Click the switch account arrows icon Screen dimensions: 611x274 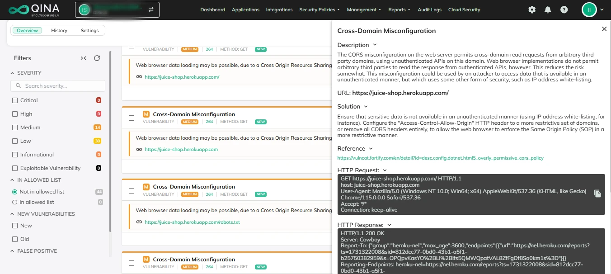(x=151, y=9)
